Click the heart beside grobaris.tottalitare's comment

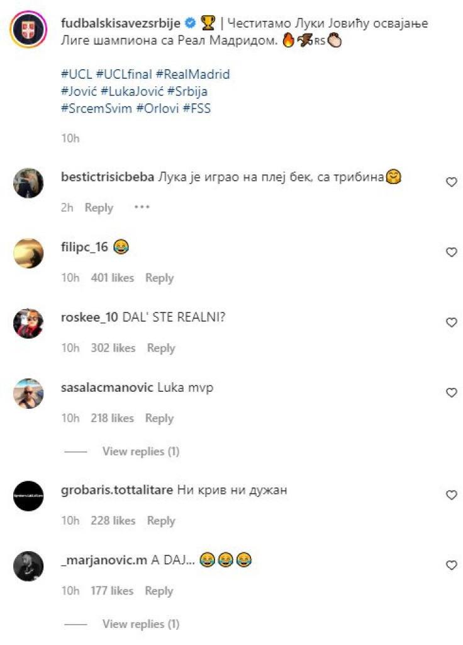(x=450, y=495)
